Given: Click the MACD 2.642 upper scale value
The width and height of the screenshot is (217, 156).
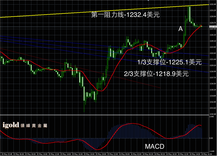Looking at the screenshot, I should (212, 117).
